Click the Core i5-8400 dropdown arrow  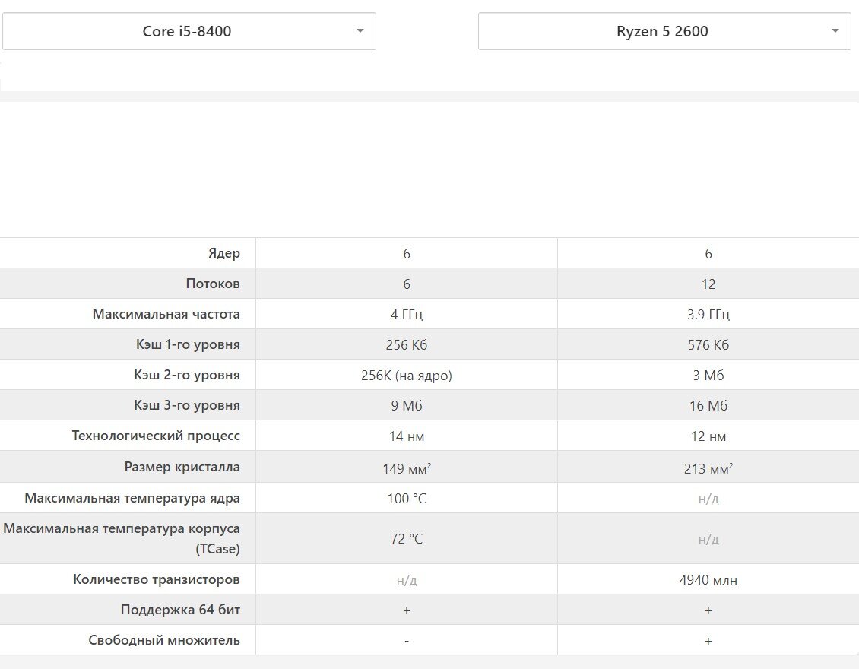(360, 30)
